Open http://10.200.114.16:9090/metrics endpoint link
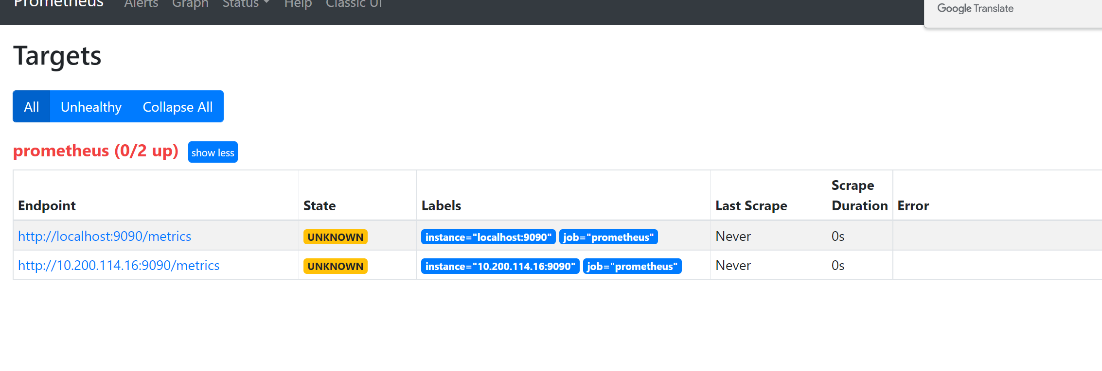Viewport: 1102px width, 371px height. tap(119, 266)
